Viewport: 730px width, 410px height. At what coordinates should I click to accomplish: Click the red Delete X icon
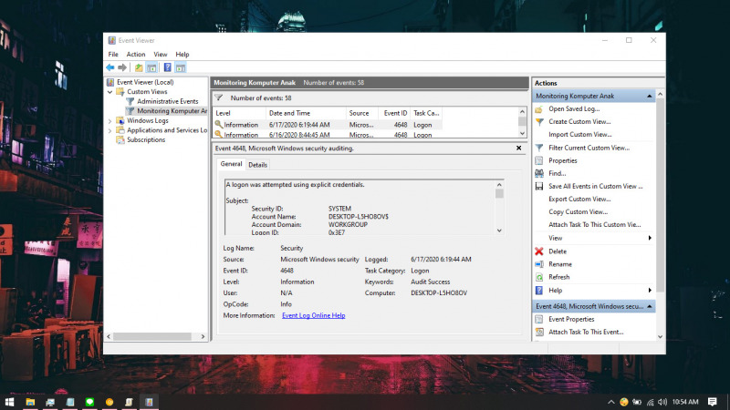point(539,251)
